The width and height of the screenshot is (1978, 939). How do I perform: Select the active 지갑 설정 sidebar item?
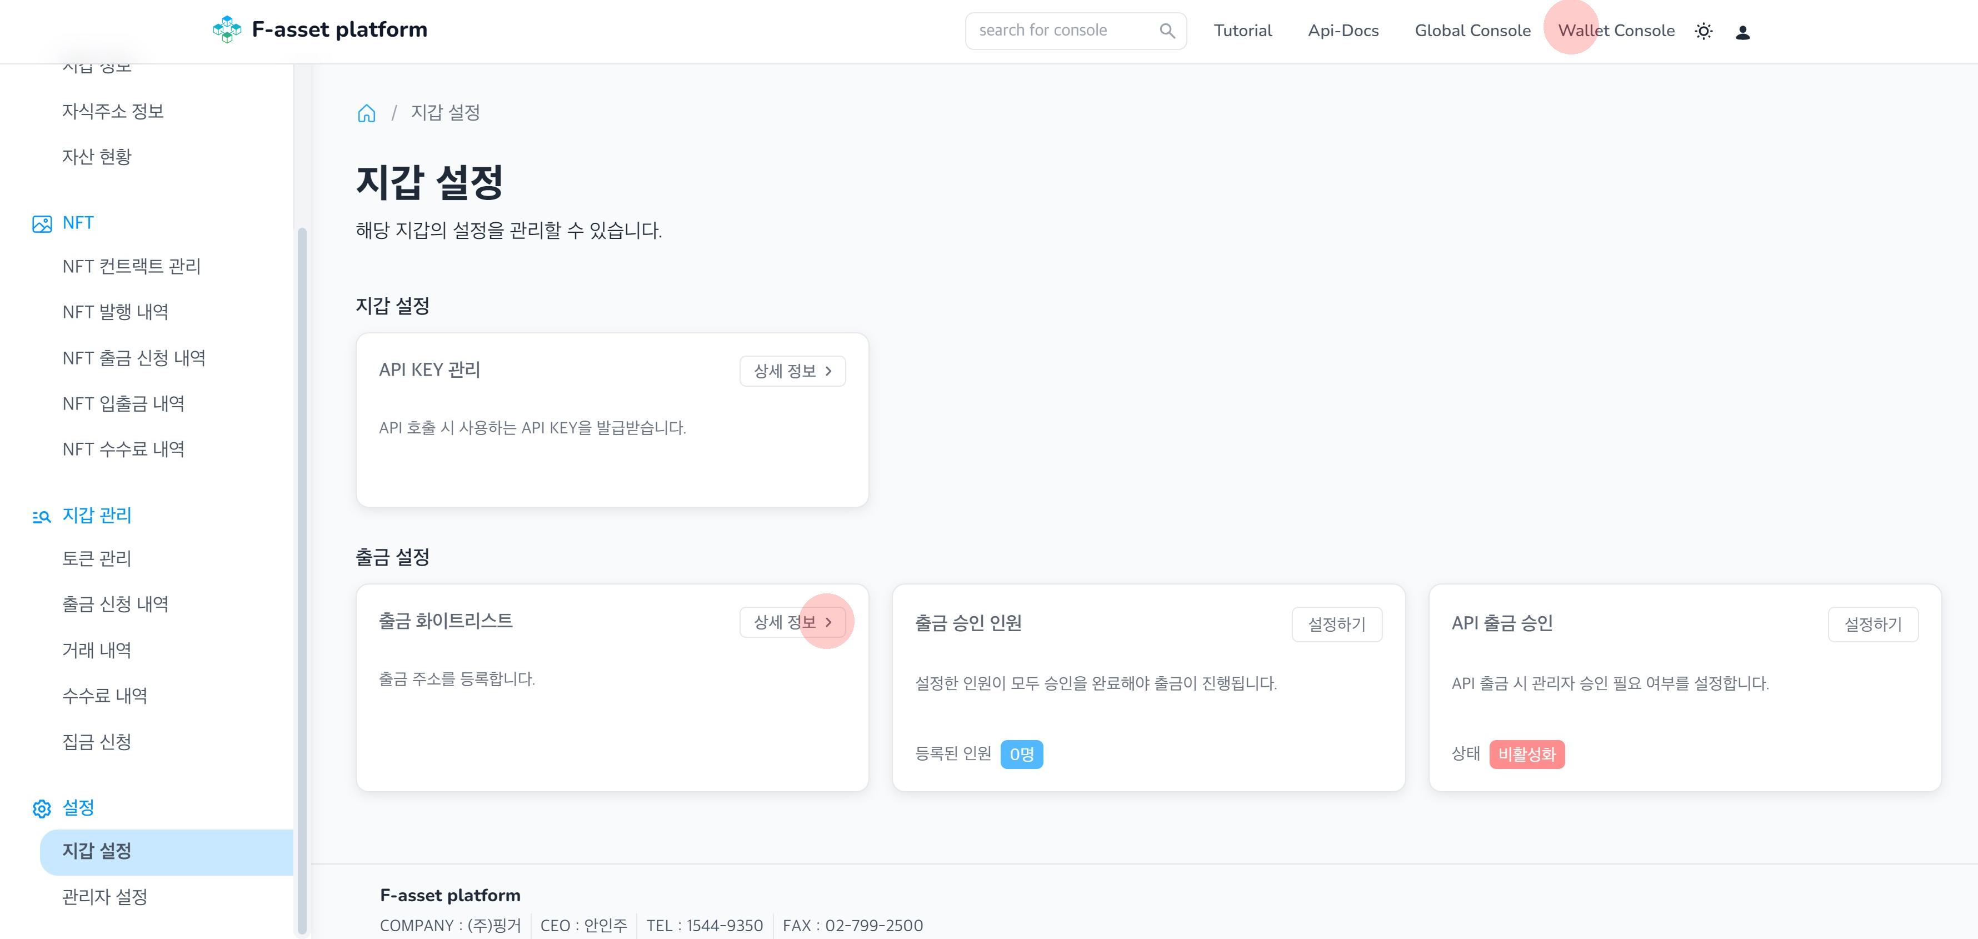click(167, 851)
